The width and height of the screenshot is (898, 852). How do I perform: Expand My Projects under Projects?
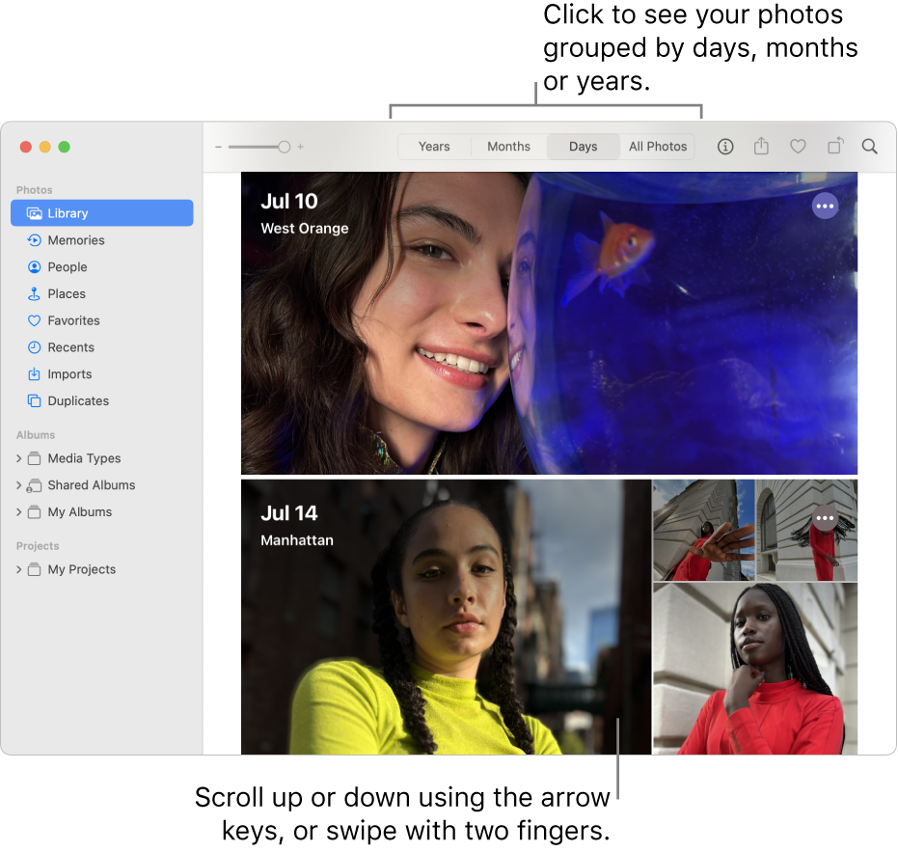pyautogui.click(x=20, y=569)
